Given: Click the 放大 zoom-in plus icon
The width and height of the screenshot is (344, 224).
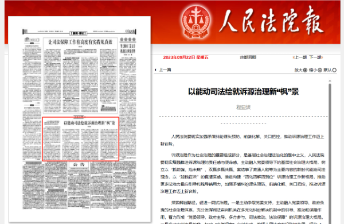Looking at the screenshot, I should 305,70.
